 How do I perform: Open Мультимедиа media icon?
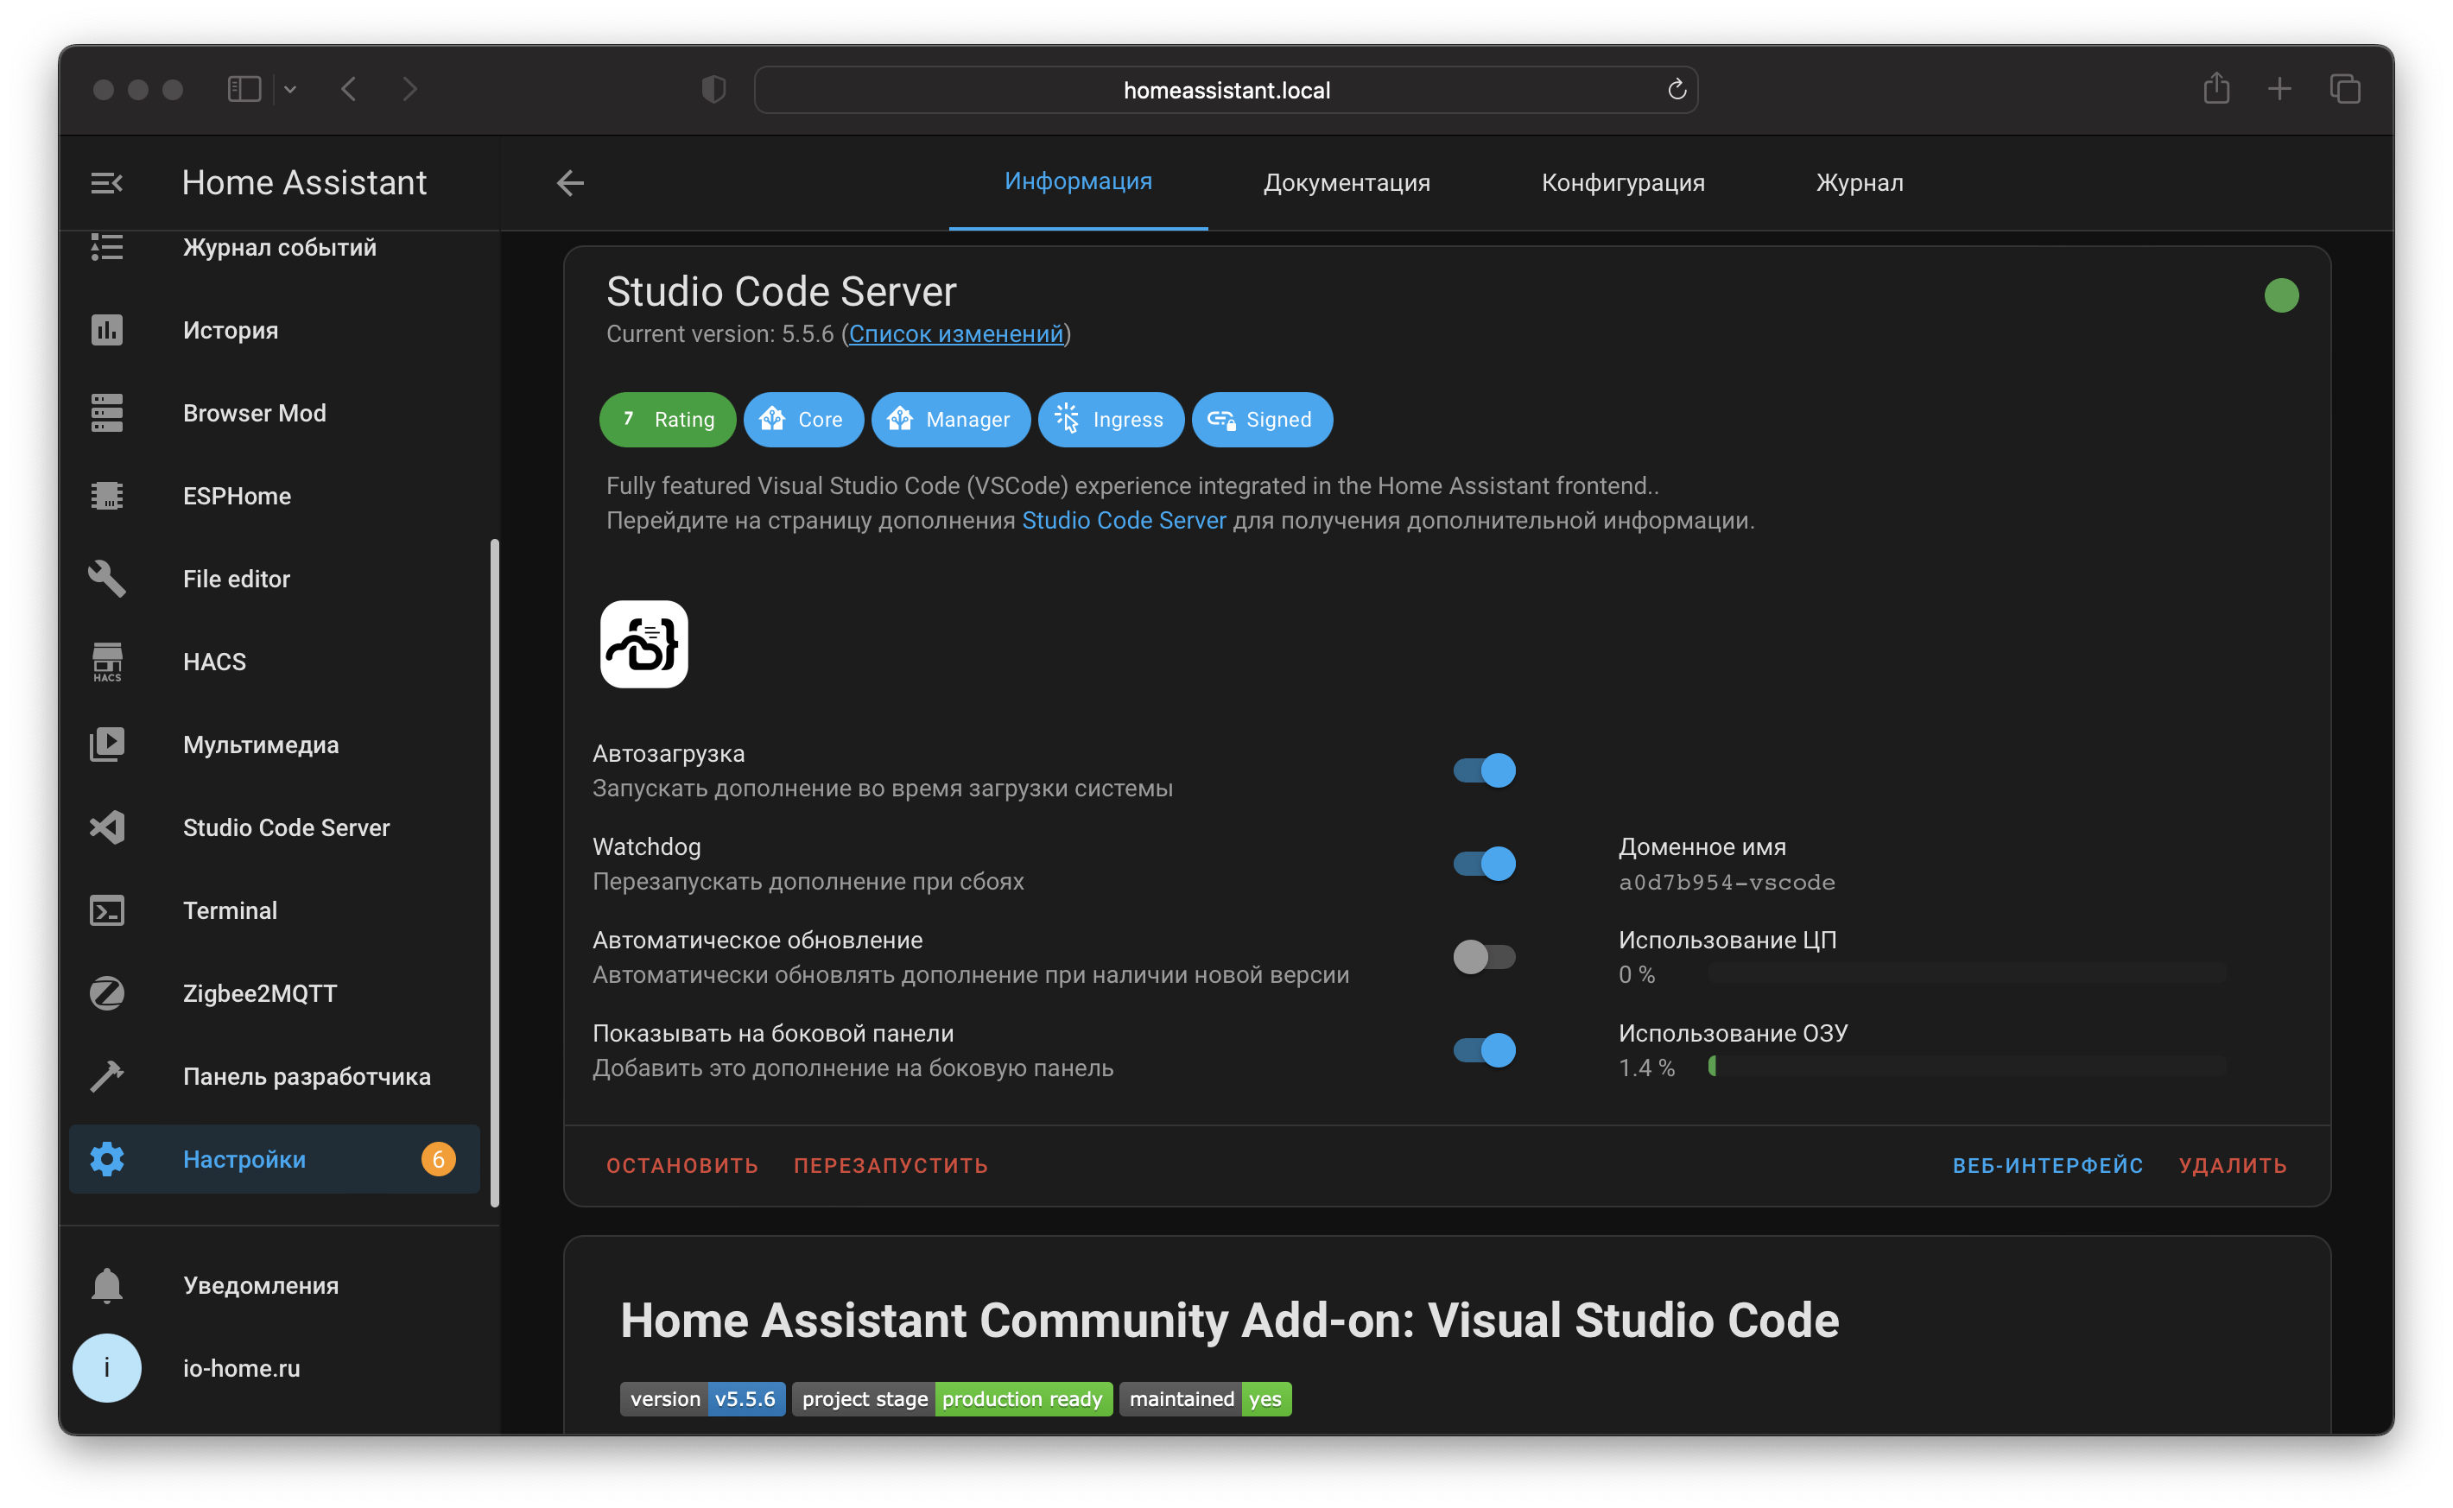(x=107, y=745)
